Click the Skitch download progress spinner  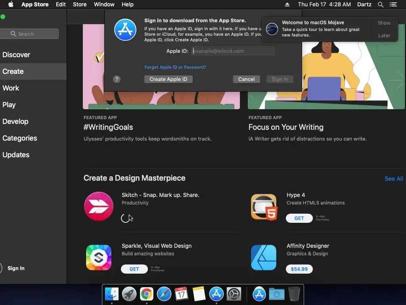click(125, 218)
